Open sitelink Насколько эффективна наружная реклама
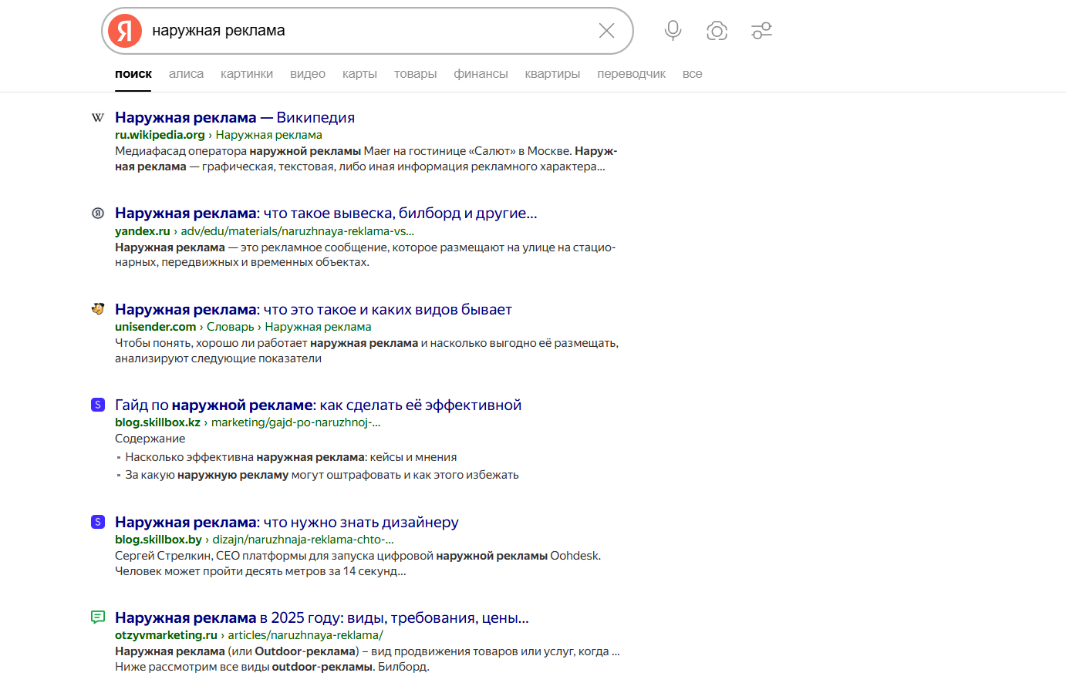The height and width of the screenshot is (693, 1066). click(291, 457)
